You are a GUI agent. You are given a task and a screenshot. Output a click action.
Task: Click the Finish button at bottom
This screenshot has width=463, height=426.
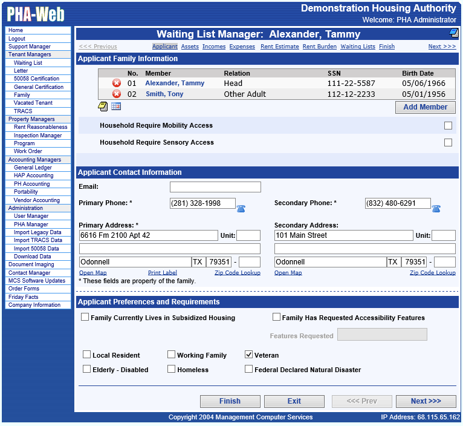(x=230, y=401)
